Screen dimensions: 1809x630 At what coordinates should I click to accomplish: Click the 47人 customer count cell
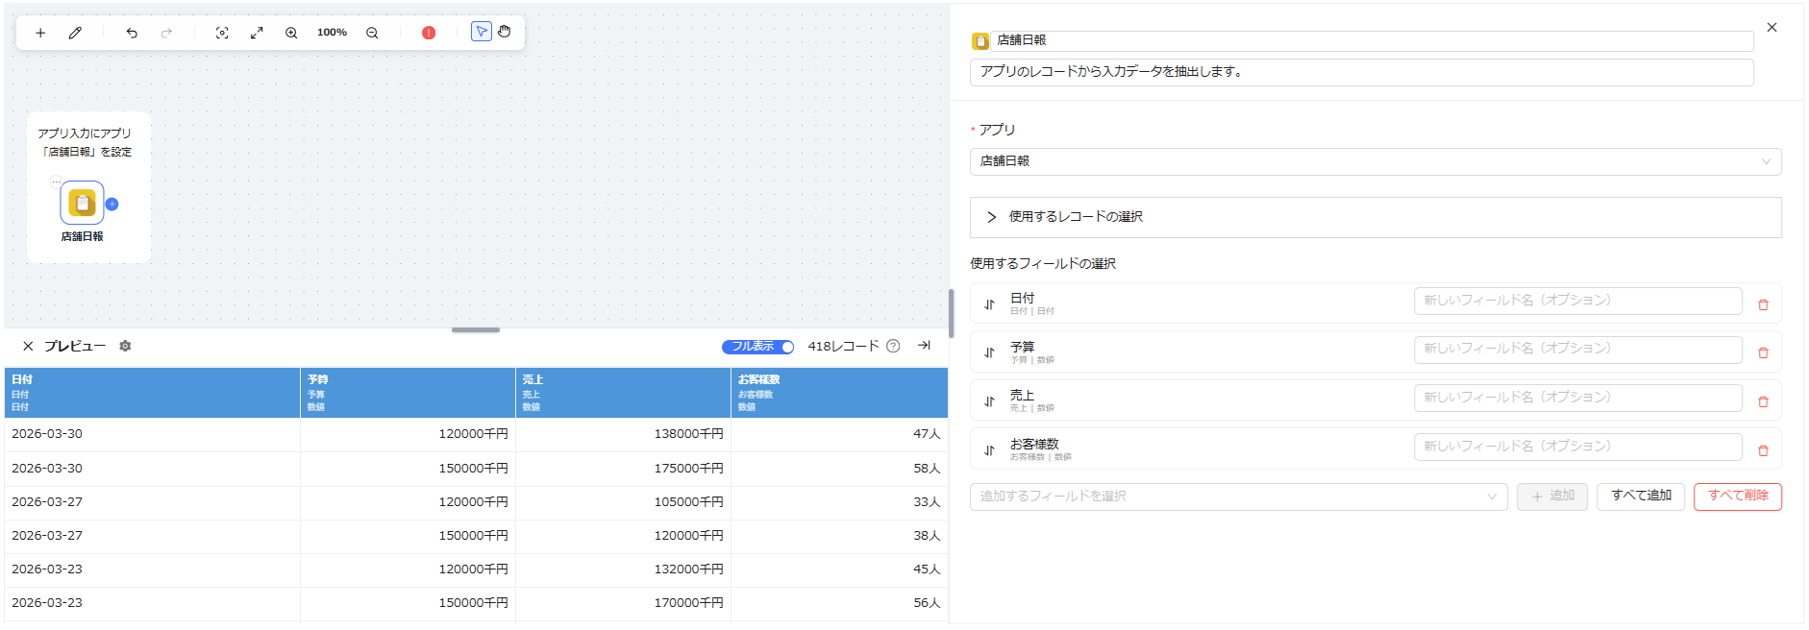point(839,434)
